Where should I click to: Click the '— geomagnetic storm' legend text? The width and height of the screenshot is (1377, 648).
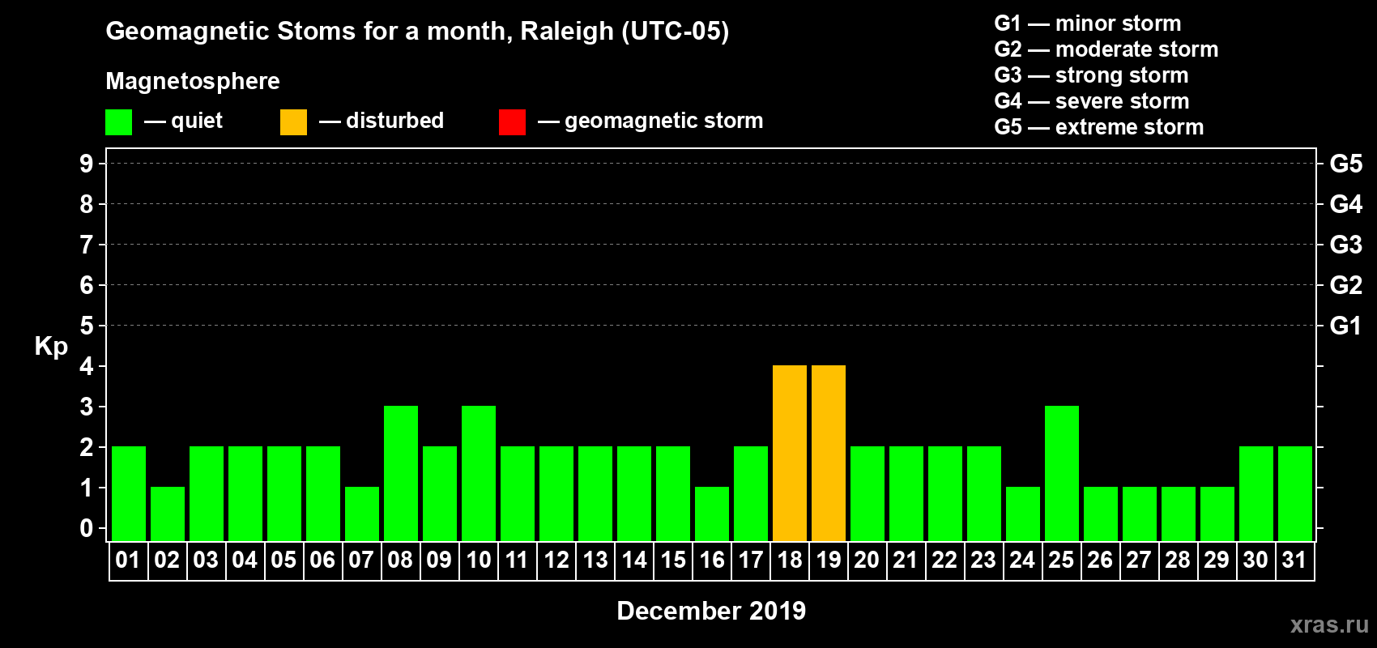tap(650, 122)
